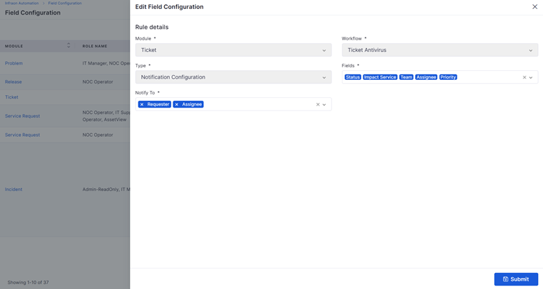Image resolution: width=543 pixels, height=289 pixels.
Task: Expand the Fields multi-select chevron
Action: tap(531, 77)
